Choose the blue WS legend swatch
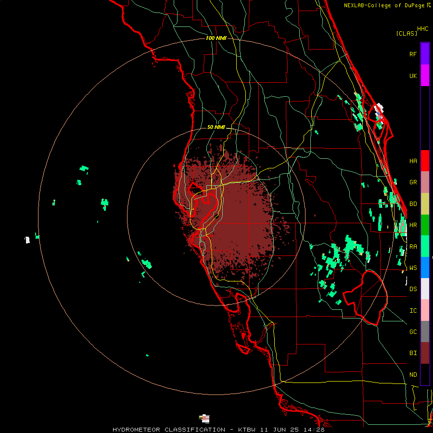 pos(425,267)
